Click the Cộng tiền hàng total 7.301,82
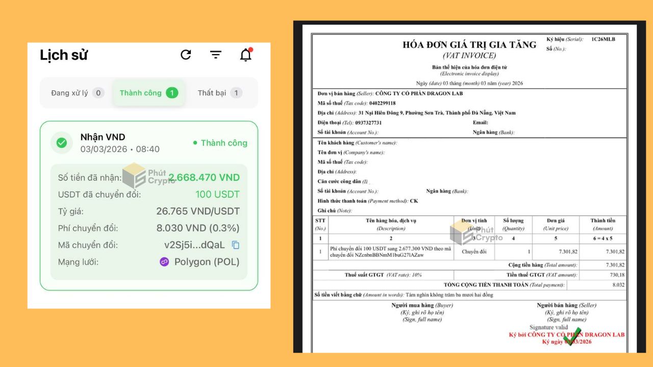Image resolution: width=653 pixels, height=367 pixels. click(x=615, y=265)
